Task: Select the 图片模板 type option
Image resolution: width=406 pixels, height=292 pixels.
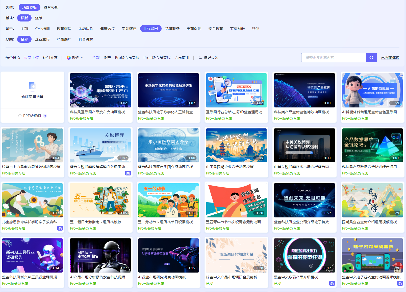Action: coord(51,7)
